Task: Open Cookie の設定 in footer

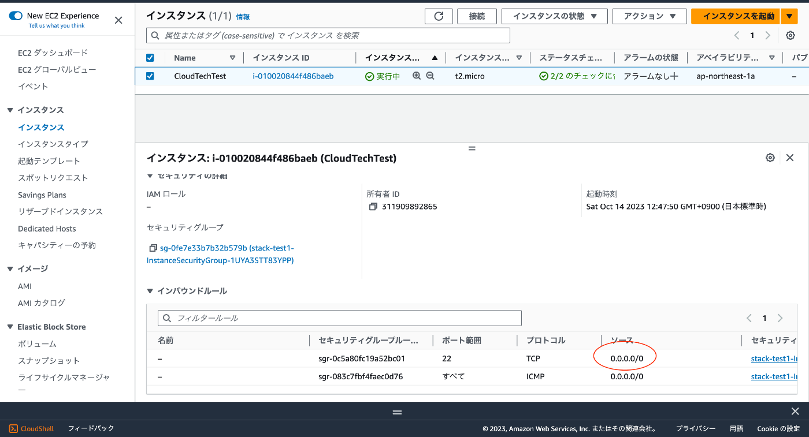Action: point(778,428)
